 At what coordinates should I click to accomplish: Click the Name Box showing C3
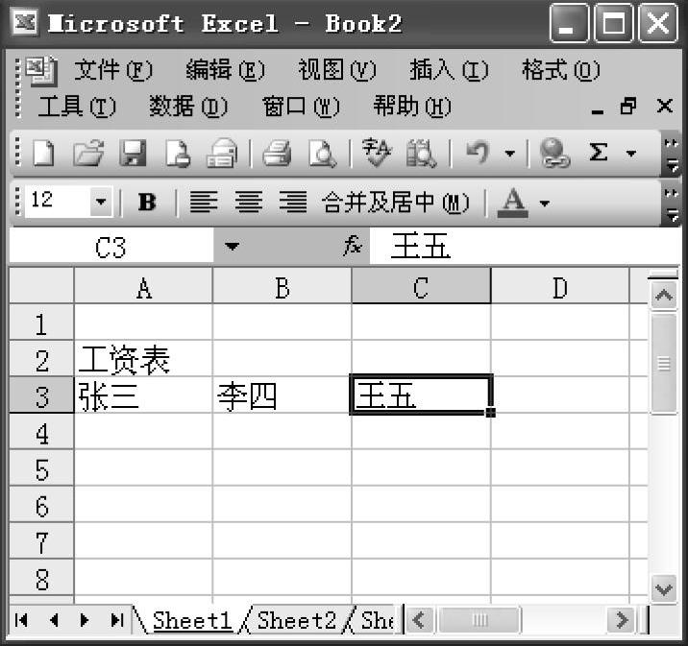point(111,248)
